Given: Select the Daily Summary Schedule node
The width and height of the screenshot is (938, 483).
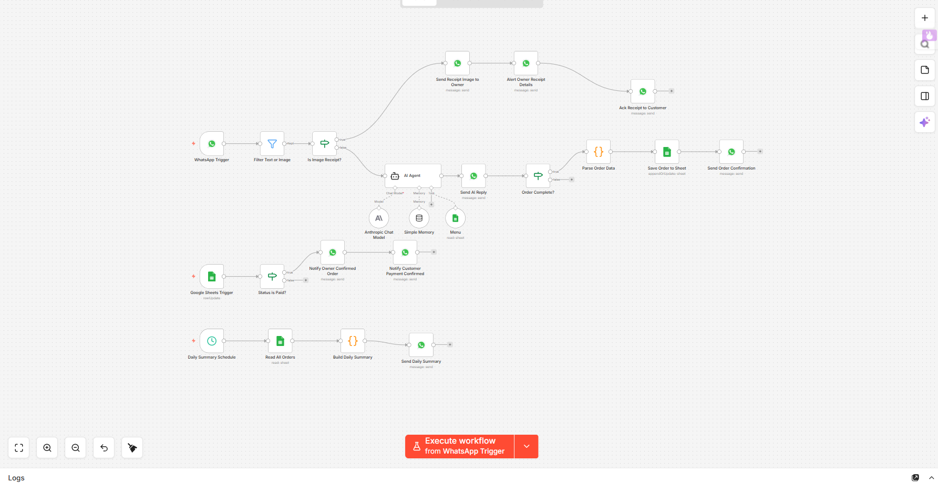Looking at the screenshot, I should (x=212, y=341).
